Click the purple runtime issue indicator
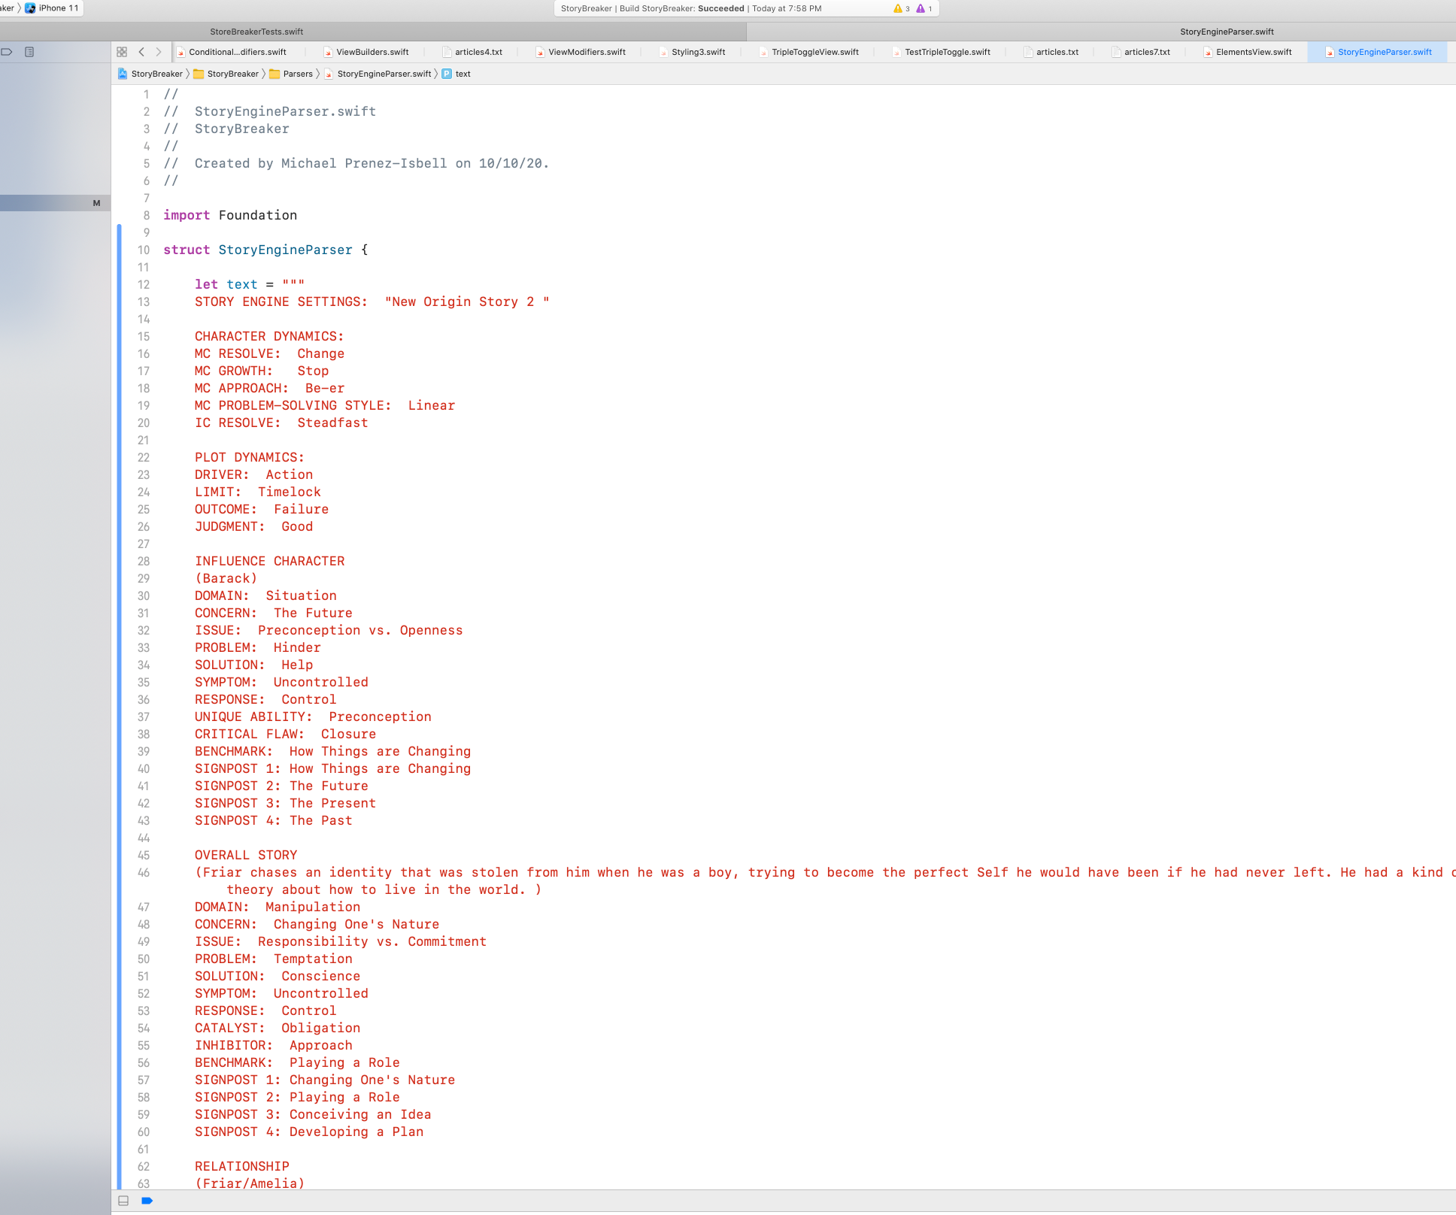The height and width of the screenshot is (1215, 1456). tap(924, 8)
